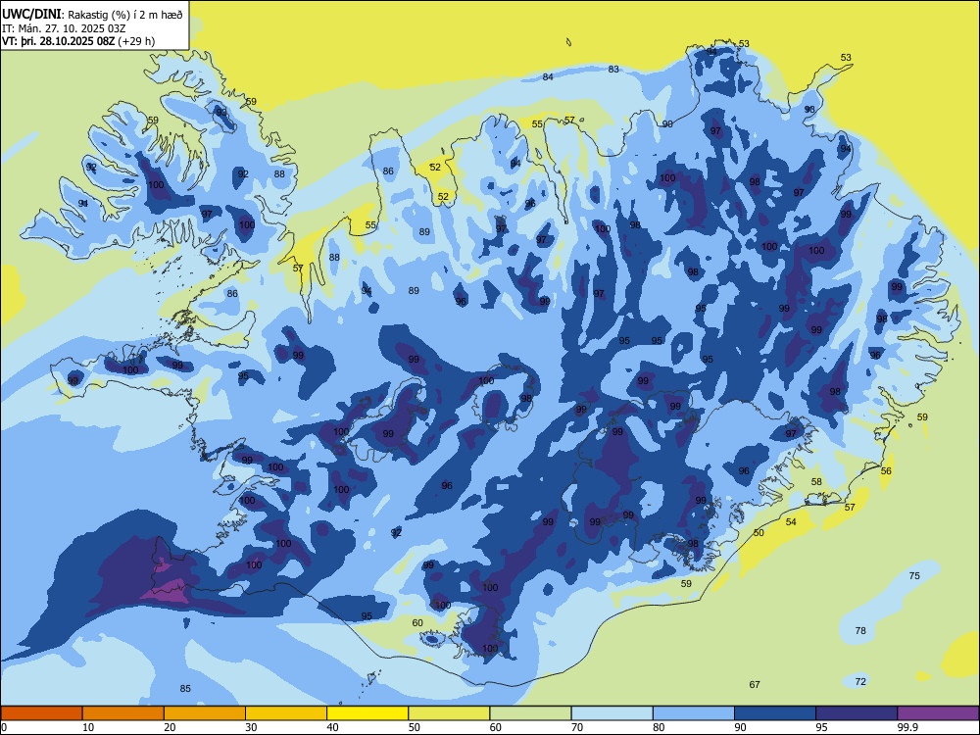980x735 pixels.
Task: Select the map value '72' offshore southeast
Action: tap(860, 681)
